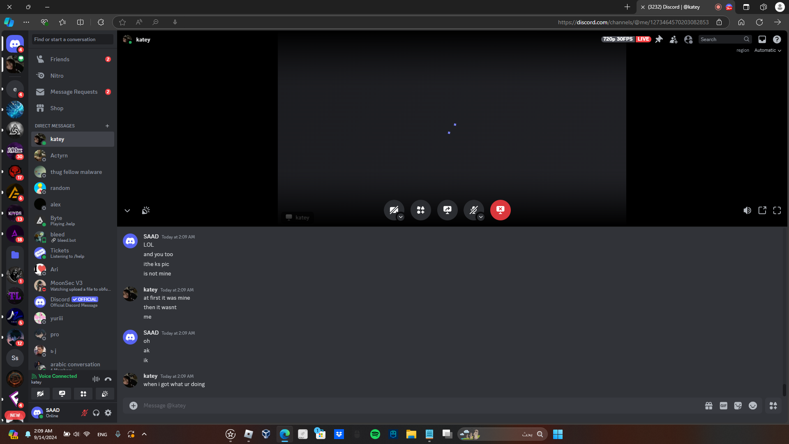Toggle camera on in call controls
This screenshot has height=444, width=789.
(393, 210)
